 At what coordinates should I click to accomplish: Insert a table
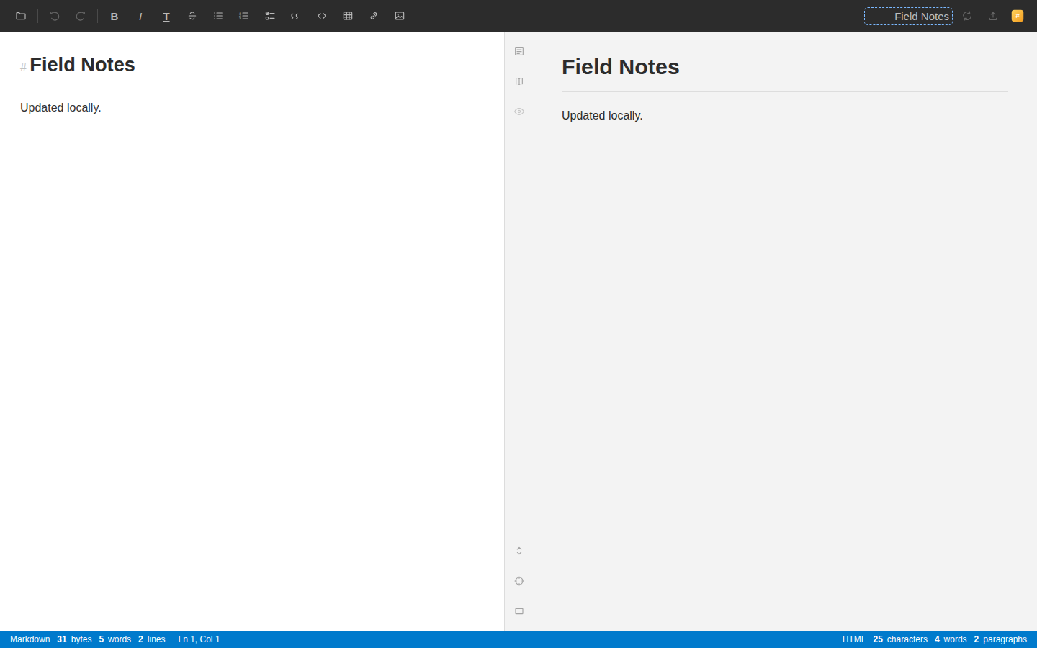tap(348, 16)
